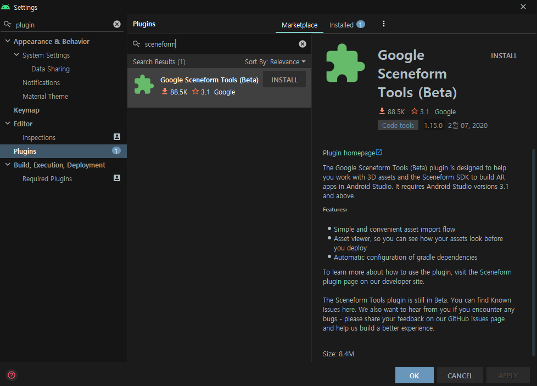Click the 'Size: 8.4M' text

coord(338,354)
